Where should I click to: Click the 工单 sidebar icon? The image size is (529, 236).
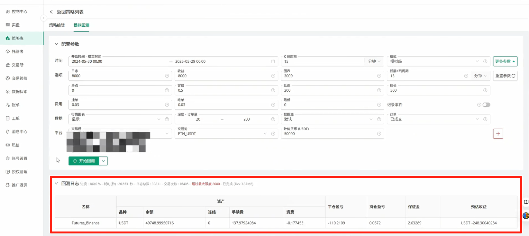(8, 118)
